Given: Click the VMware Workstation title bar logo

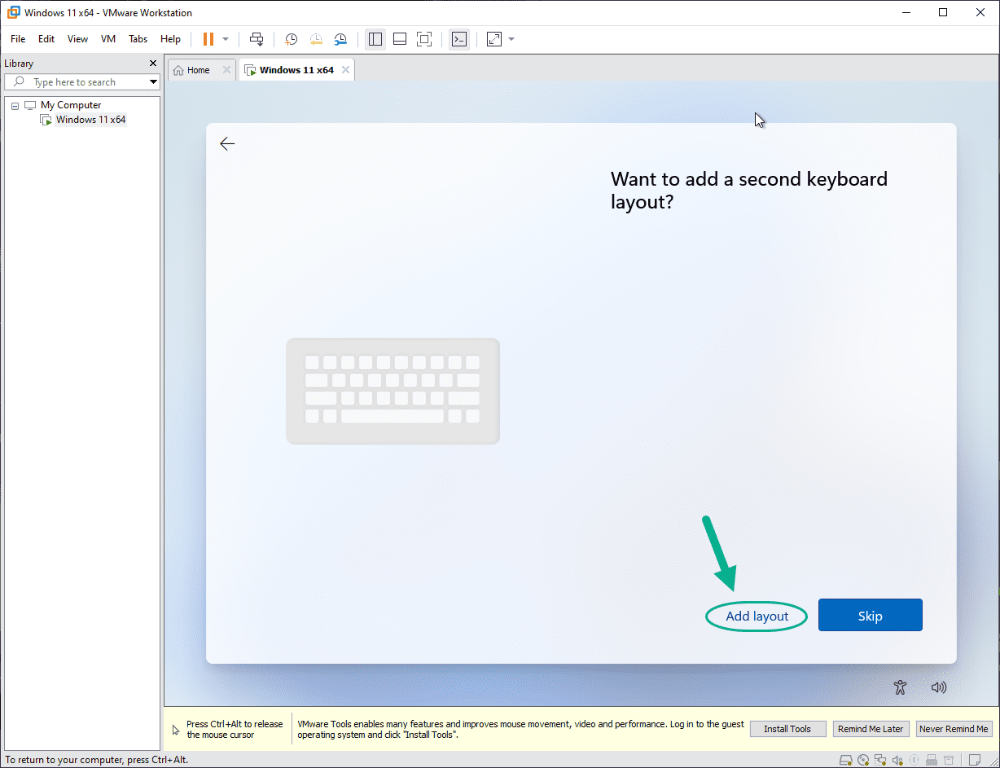Looking at the screenshot, I should coord(13,12).
